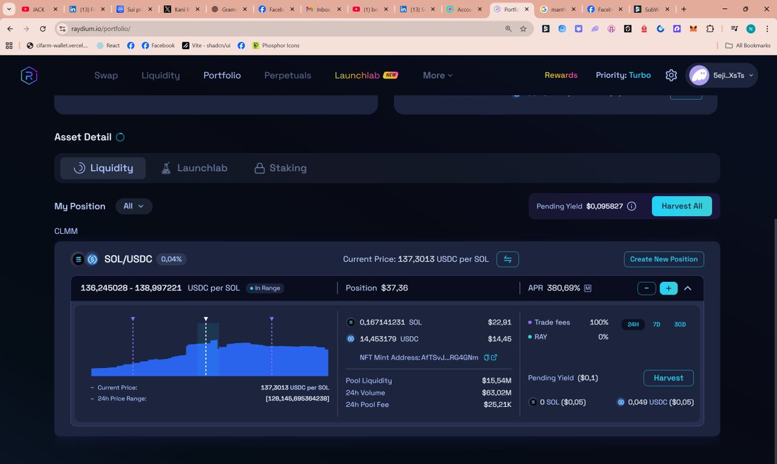Open the new tab plus button
777x464 pixels.
tap(684, 10)
